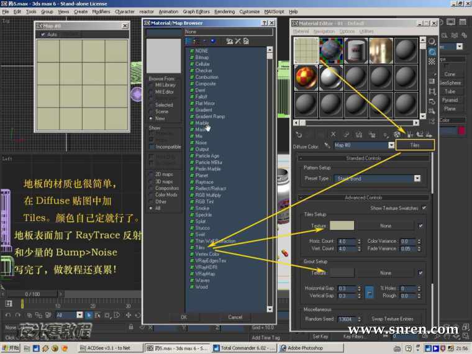Image resolution: width=472 pixels, height=354 pixels.
Task: Click the Put to Library icon in Material Editor
Action: pos(359,135)
